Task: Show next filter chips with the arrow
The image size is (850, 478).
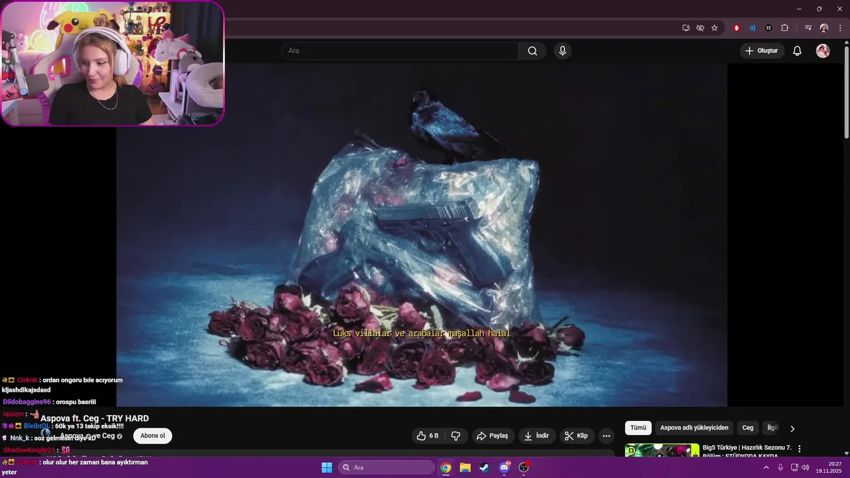Action: pos(792,428)
